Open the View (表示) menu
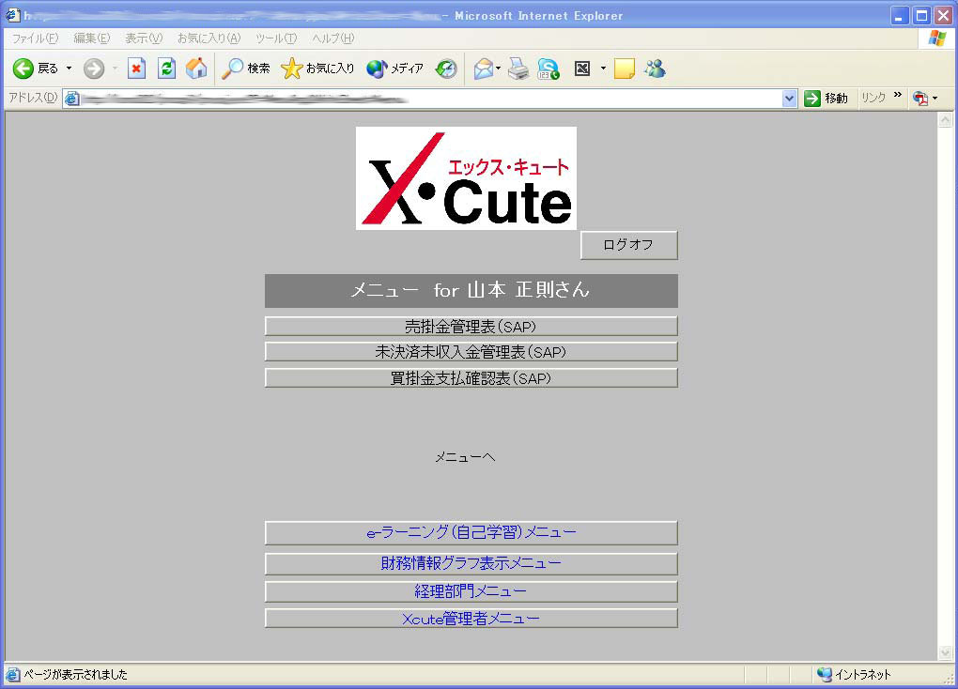Viewport: 958px width, 689px height. [144, 38]
